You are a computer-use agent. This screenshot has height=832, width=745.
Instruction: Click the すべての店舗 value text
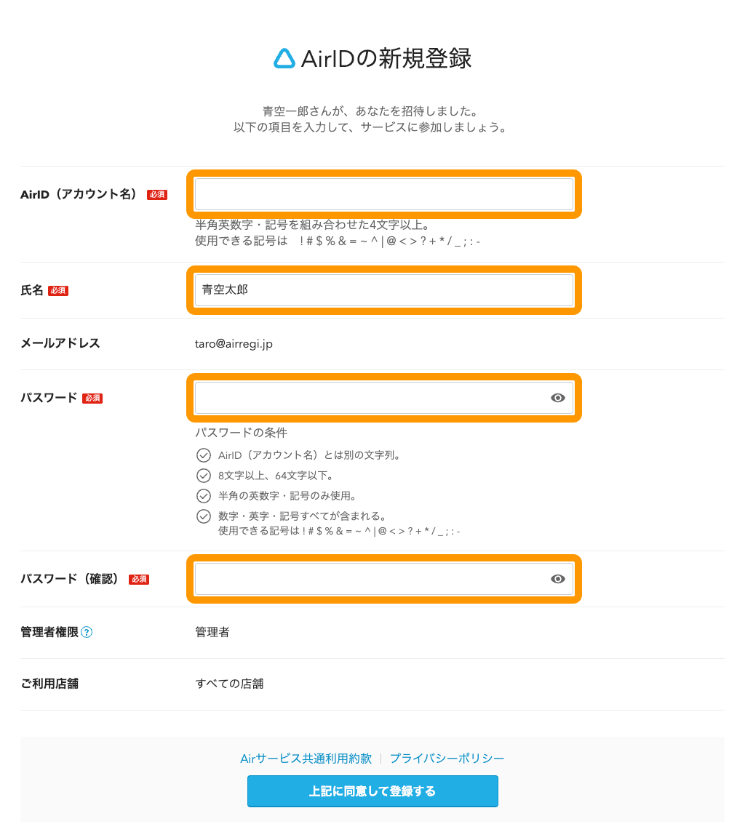(229, 684)
